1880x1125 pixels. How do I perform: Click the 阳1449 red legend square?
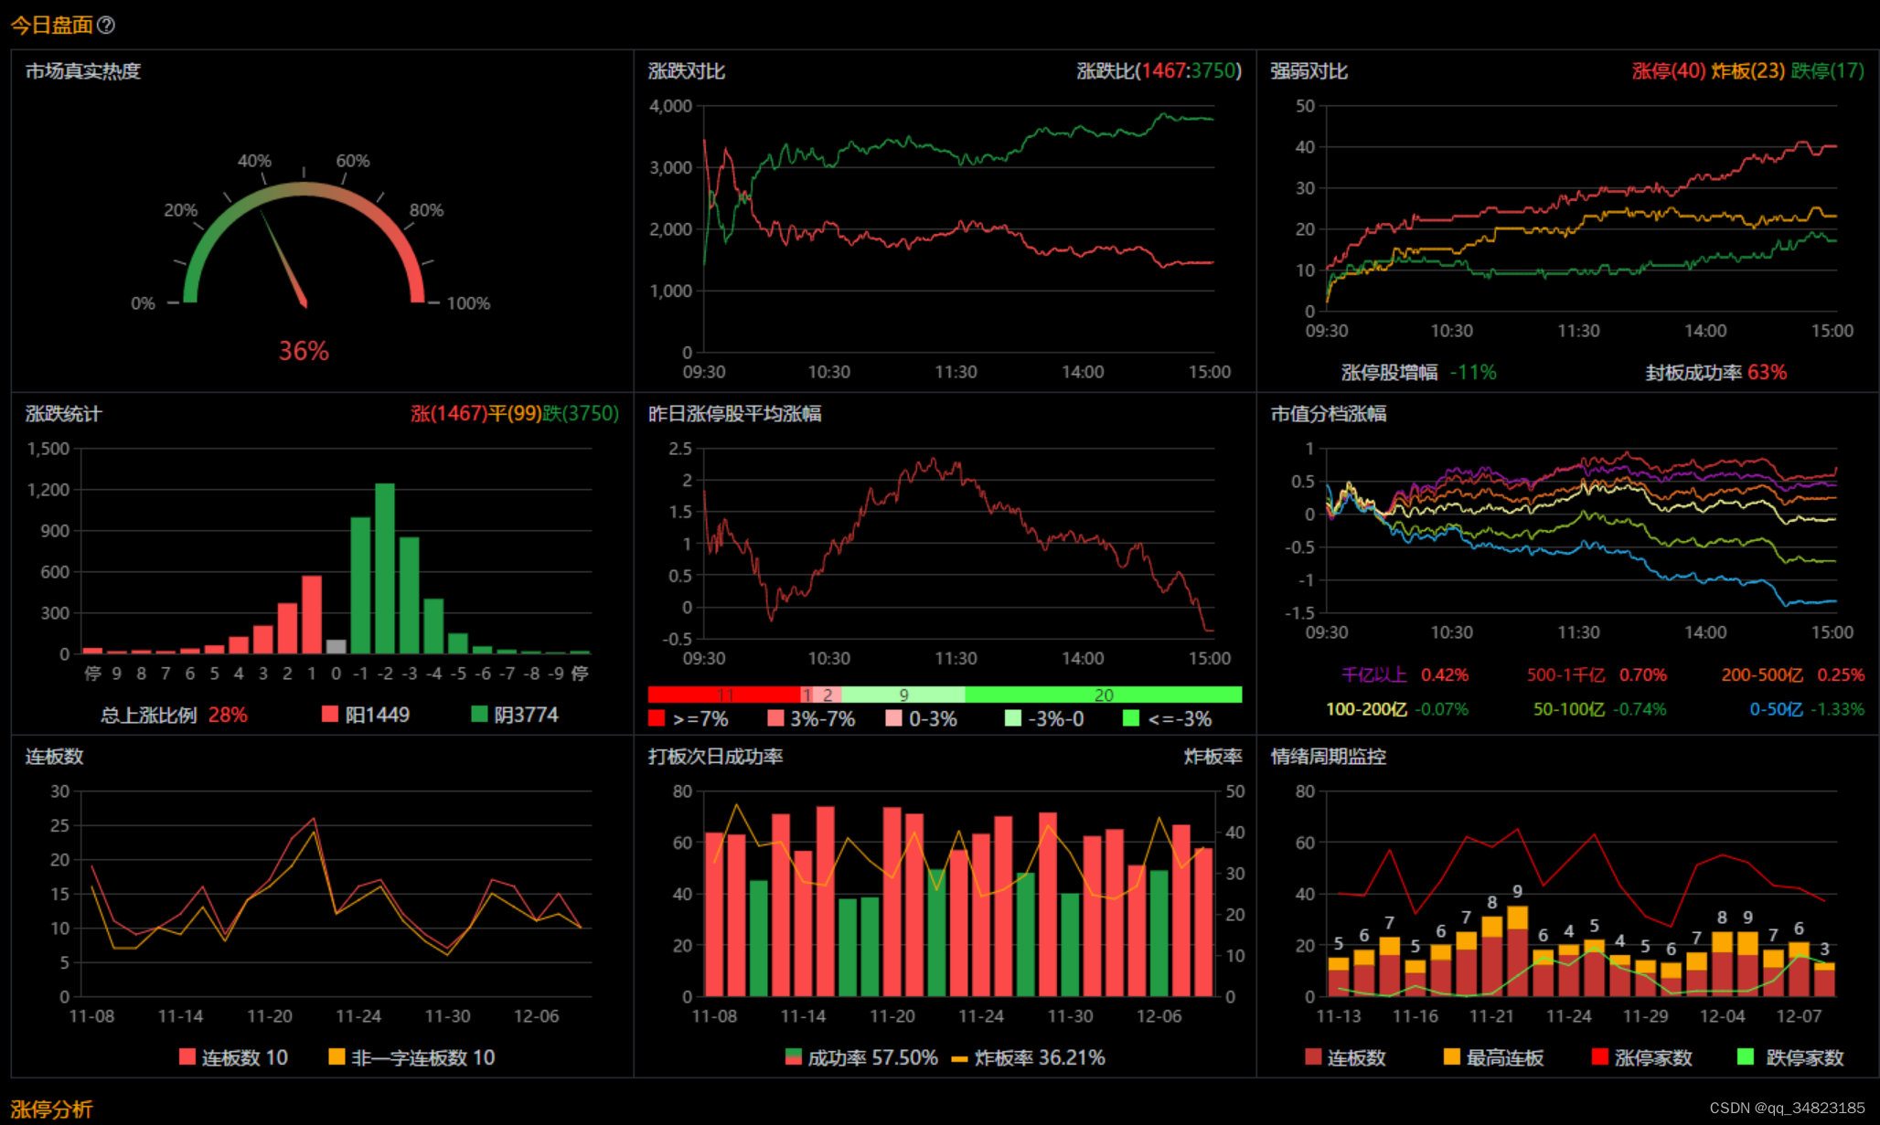[330, 714]
